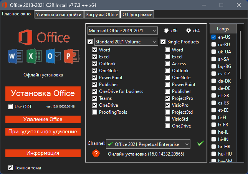Uncheck Outlook in the Standard suite list
Image resolution: width=248 pixels, height=174 pixels.
coord(95,64)
